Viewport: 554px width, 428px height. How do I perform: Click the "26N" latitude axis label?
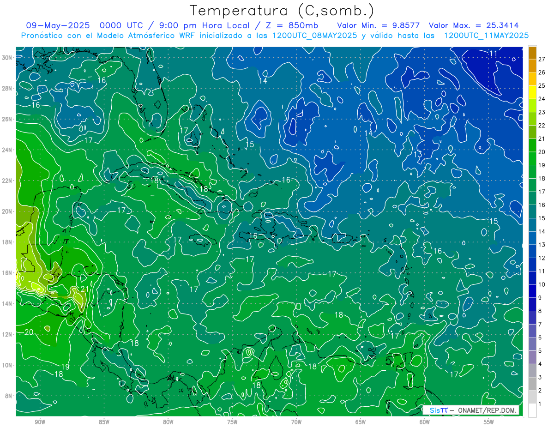click(x=6, y=119)
